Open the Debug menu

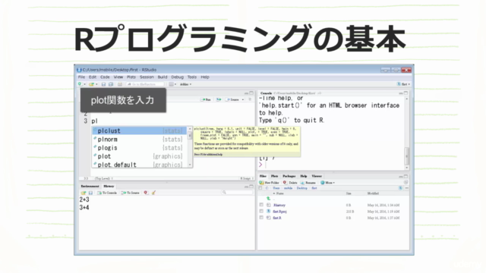pyautogui.click(x=177, y=77)
